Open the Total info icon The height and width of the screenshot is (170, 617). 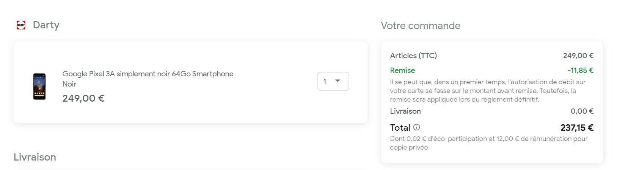coord(416,127)
